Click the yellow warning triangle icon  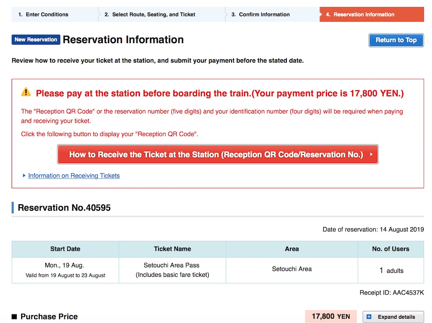click(x=26, y=92)
